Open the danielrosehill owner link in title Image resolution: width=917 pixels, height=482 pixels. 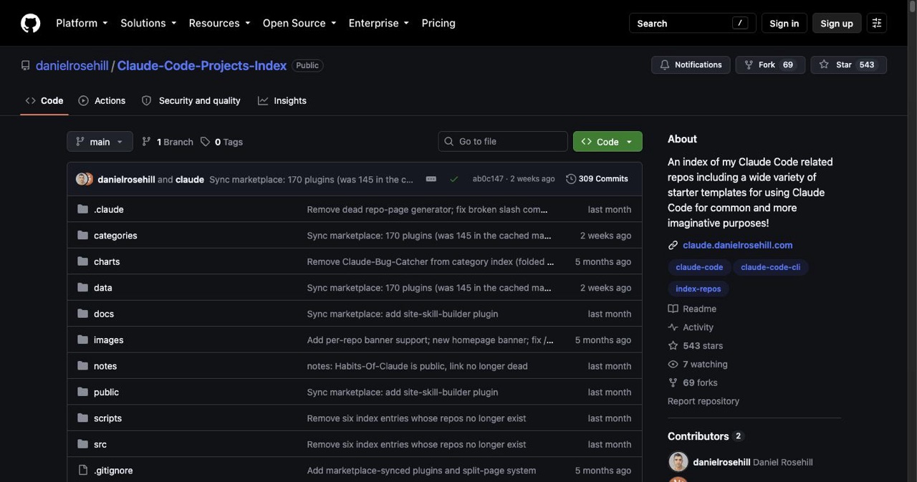point(72,66)
